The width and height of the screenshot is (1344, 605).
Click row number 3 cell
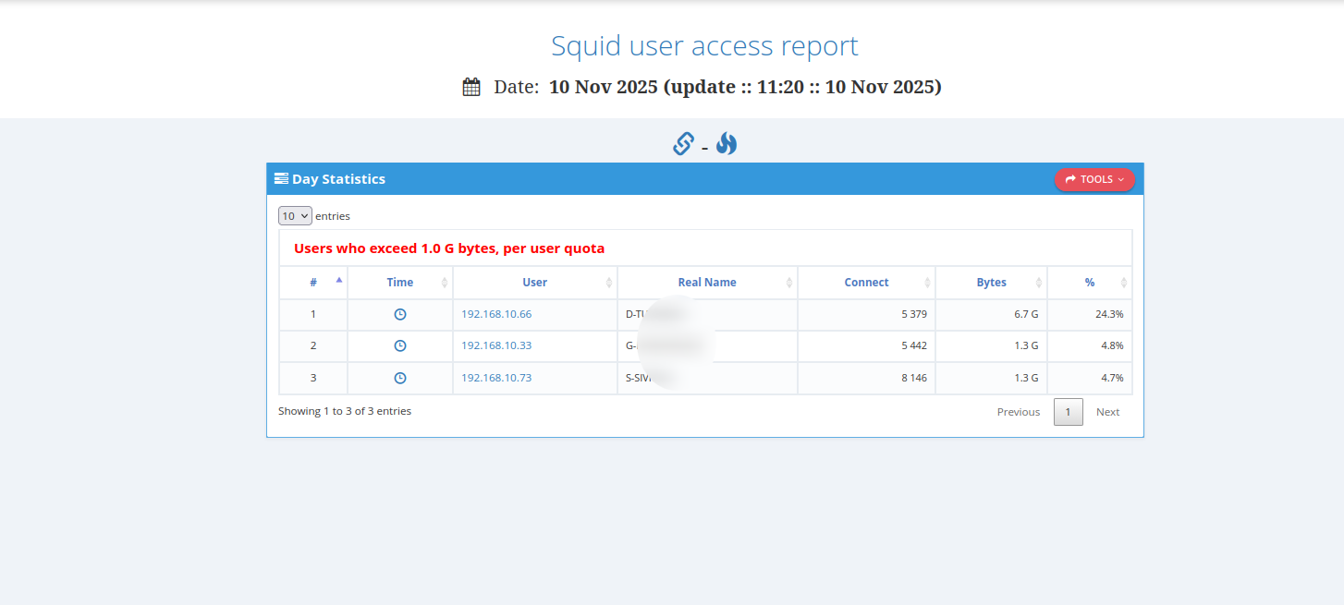coord(313,378)
